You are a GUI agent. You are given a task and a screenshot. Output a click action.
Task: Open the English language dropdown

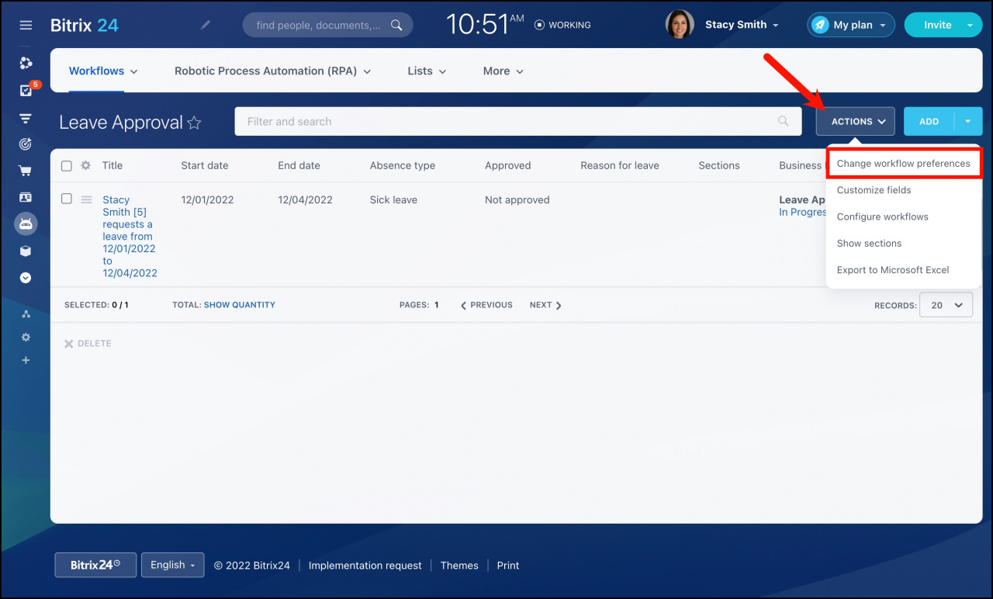tap(172, 565)
